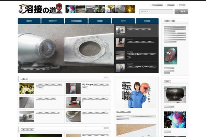Open the green flange header thumbnail
The height and width of the screenshot is (137, 206).
[x=100, y=9]
